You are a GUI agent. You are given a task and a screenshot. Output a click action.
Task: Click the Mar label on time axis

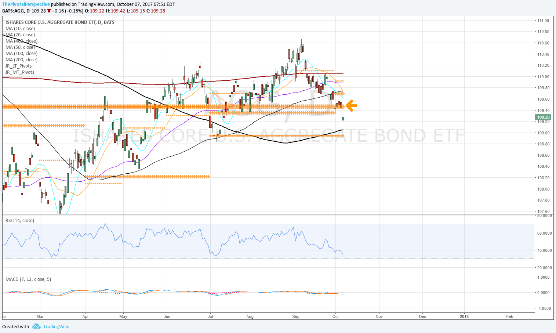point(40,316)
